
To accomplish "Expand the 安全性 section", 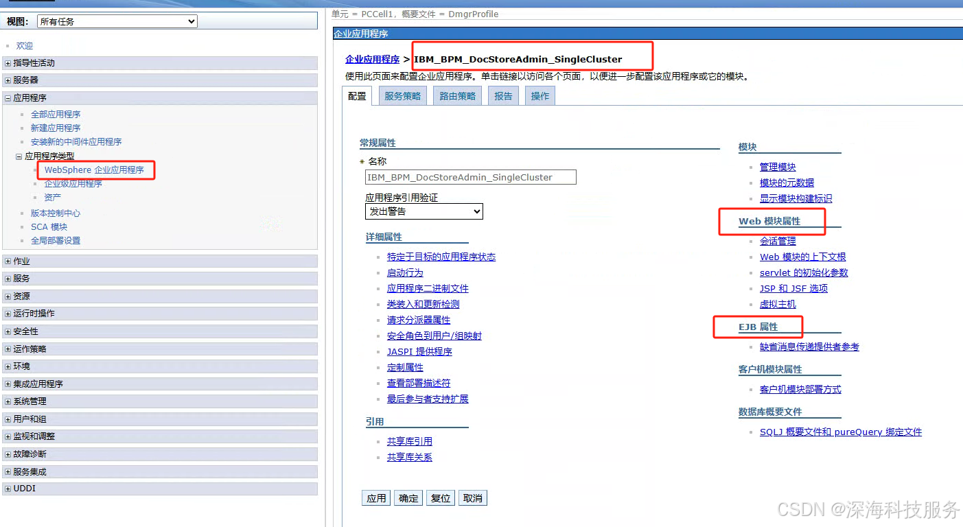I will [8, 331].
